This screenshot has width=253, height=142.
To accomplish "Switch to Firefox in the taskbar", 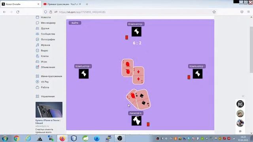I will pos(62,138).
